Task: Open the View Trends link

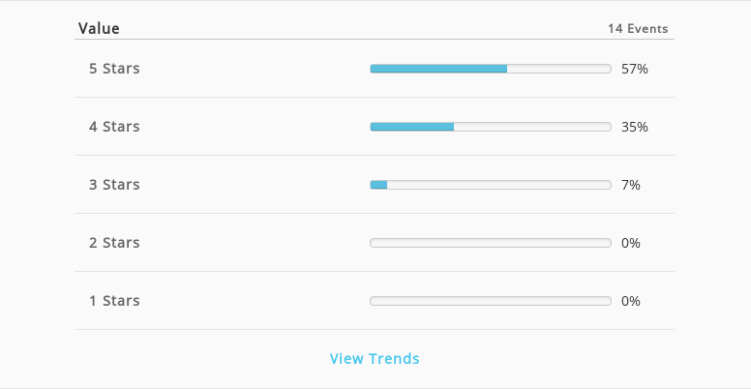Action: point(375,358)
